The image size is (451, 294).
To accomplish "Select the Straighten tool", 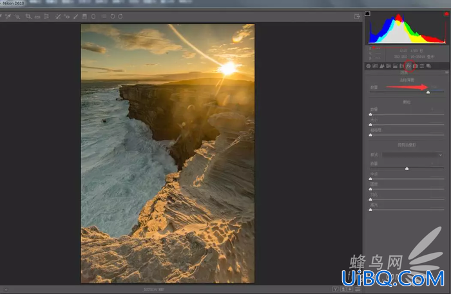I will coord(37,17).
